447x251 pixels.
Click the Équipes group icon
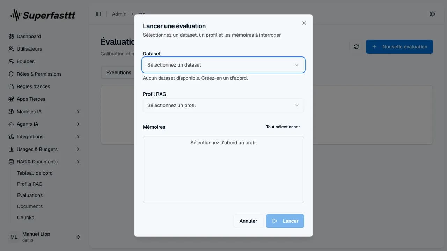11,61
